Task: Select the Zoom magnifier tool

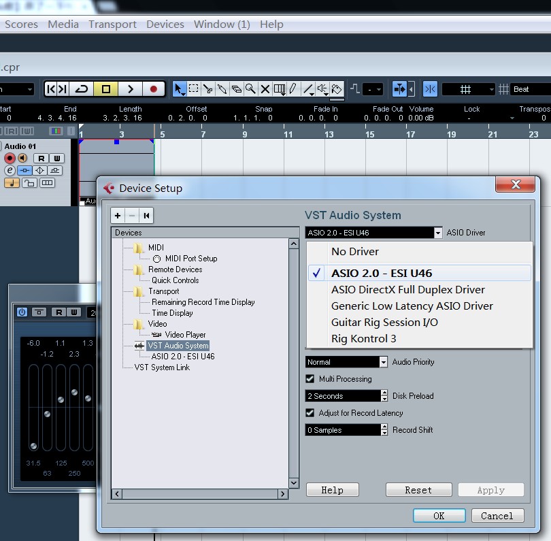Action: (251, 89)
